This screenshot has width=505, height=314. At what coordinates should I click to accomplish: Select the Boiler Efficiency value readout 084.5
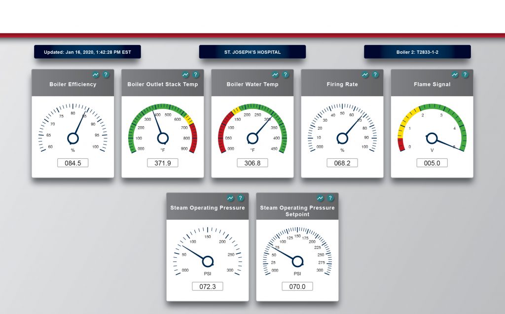tap(72, 163)
